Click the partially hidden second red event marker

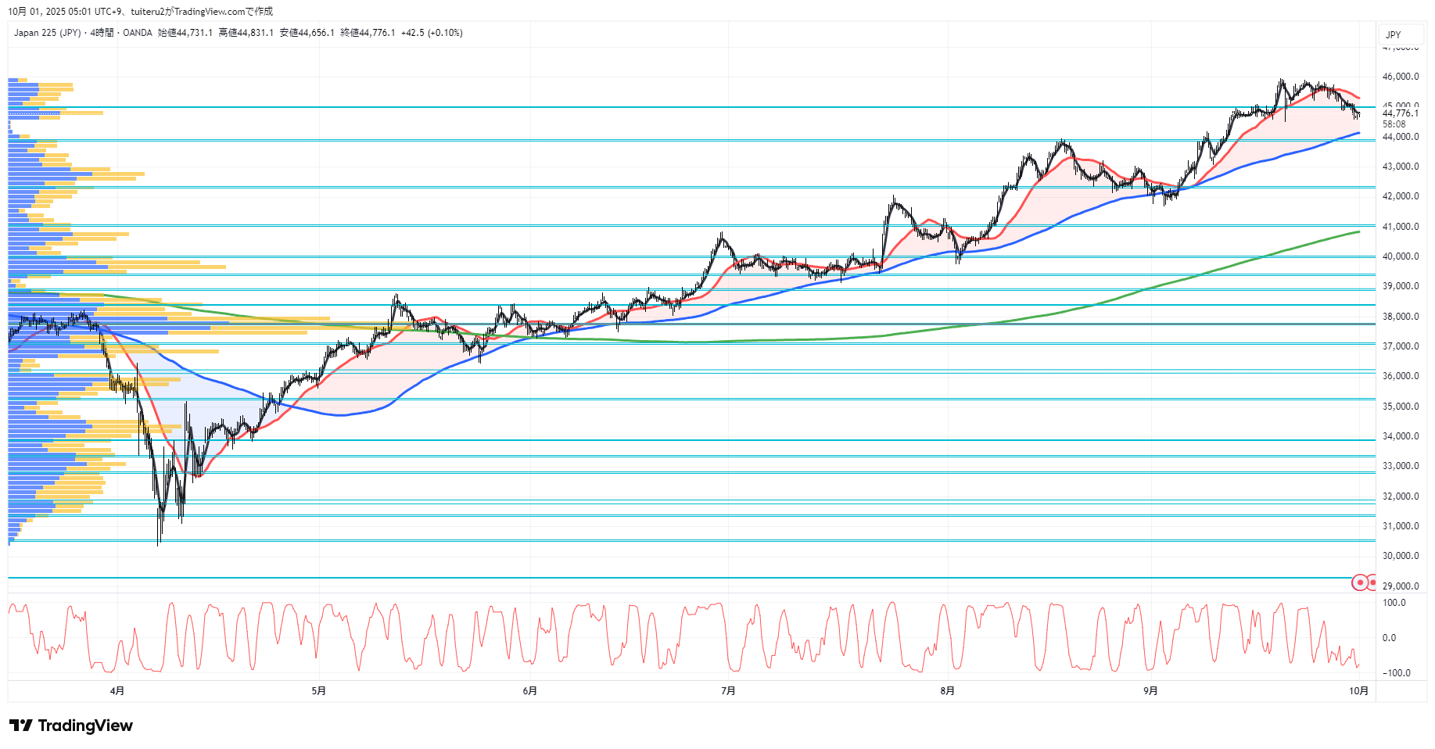pos(1372,582)
